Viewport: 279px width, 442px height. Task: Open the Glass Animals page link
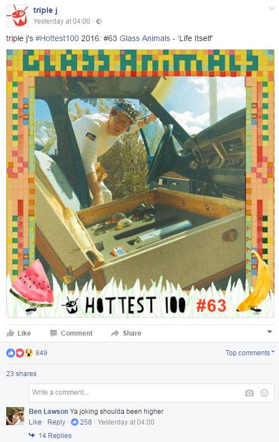point(145,38)
